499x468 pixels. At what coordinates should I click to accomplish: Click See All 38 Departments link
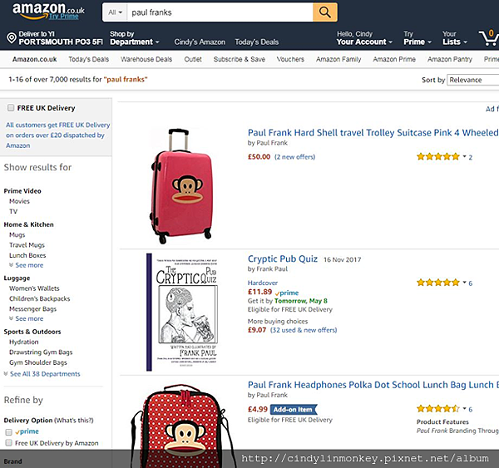(45, 374)
